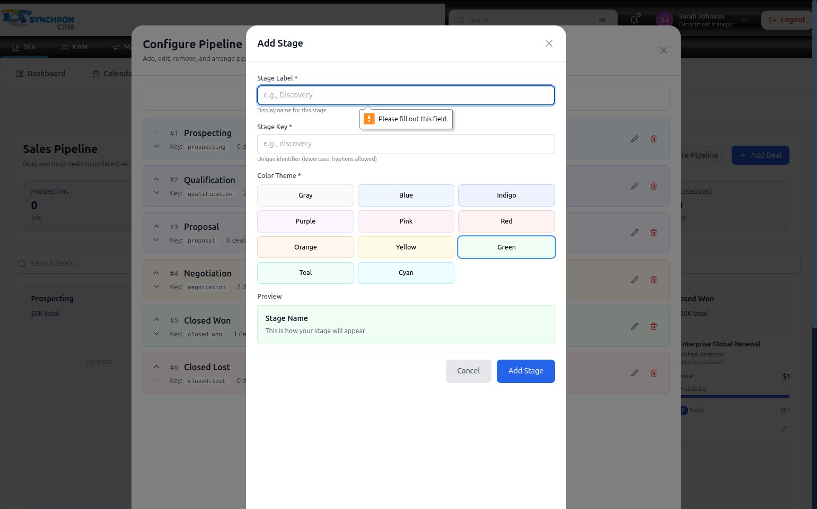This screenshot has width=817, height=509.
Task: Click the Stage Name preview card
Action: click(406, 325)
